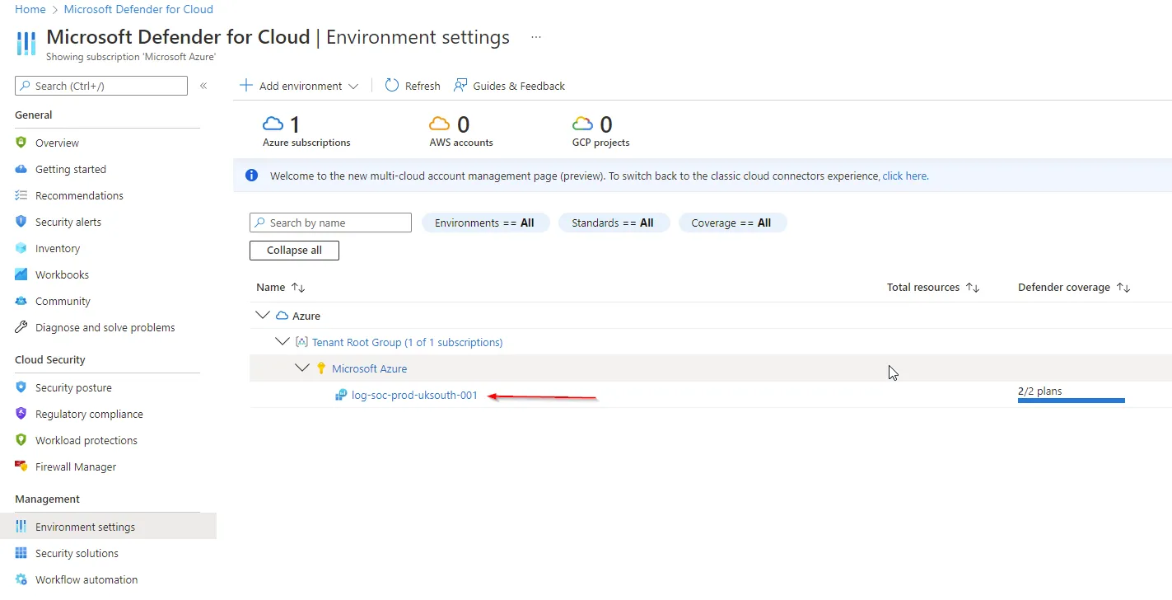Screen dimensions: 1172x600
Task: Collapse the Microsoft Azure subscription chevron
Action: [x=302, y=368]
